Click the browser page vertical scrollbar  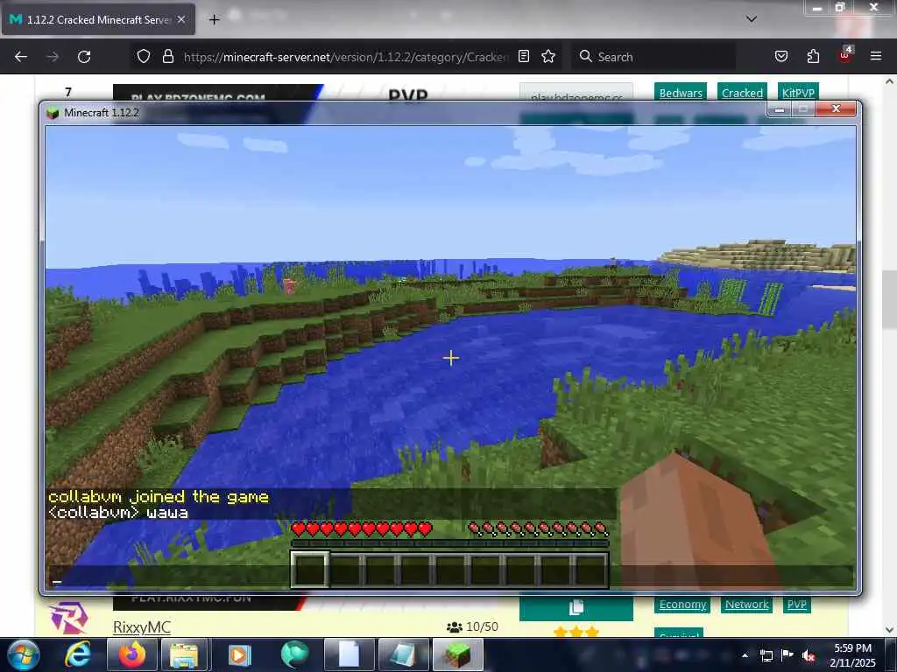[889, 299]
